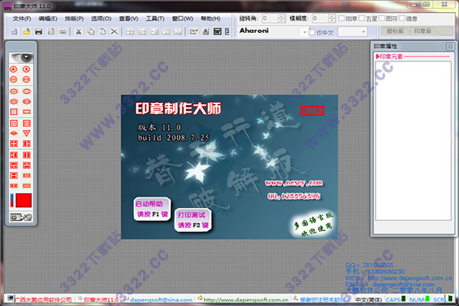
Task: Toggle the 图符 checkbox
Action: tap(382, 18)
